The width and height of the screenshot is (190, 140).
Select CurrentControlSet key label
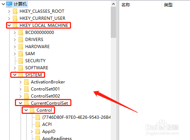(x=49, y=103)
